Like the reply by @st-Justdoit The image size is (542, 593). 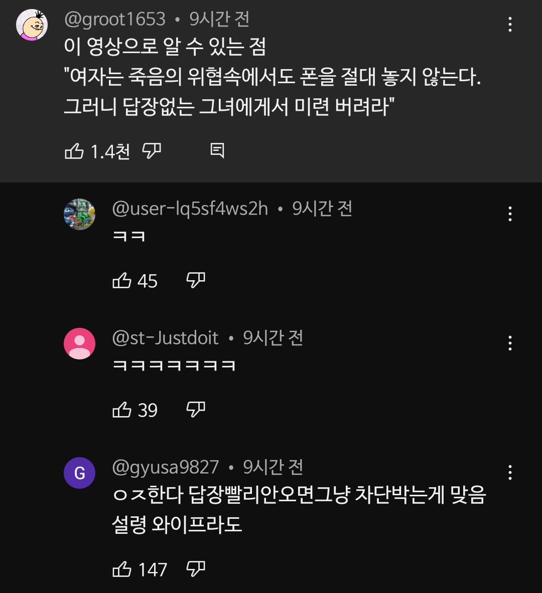(122, 410)
